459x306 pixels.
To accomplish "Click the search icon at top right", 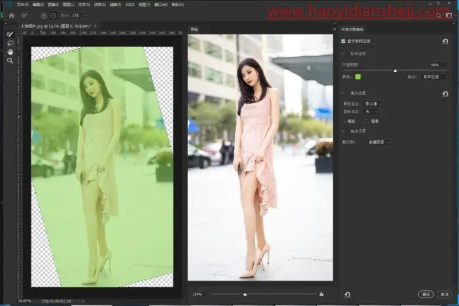I will (x=439, y=16).
